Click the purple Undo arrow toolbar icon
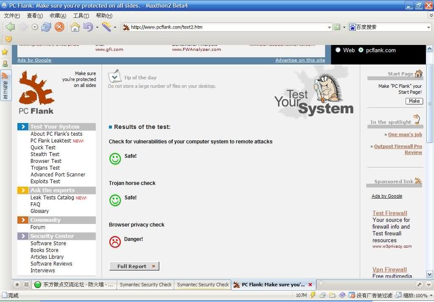This screenshot has height=302, width=434. tap(88, 27)
